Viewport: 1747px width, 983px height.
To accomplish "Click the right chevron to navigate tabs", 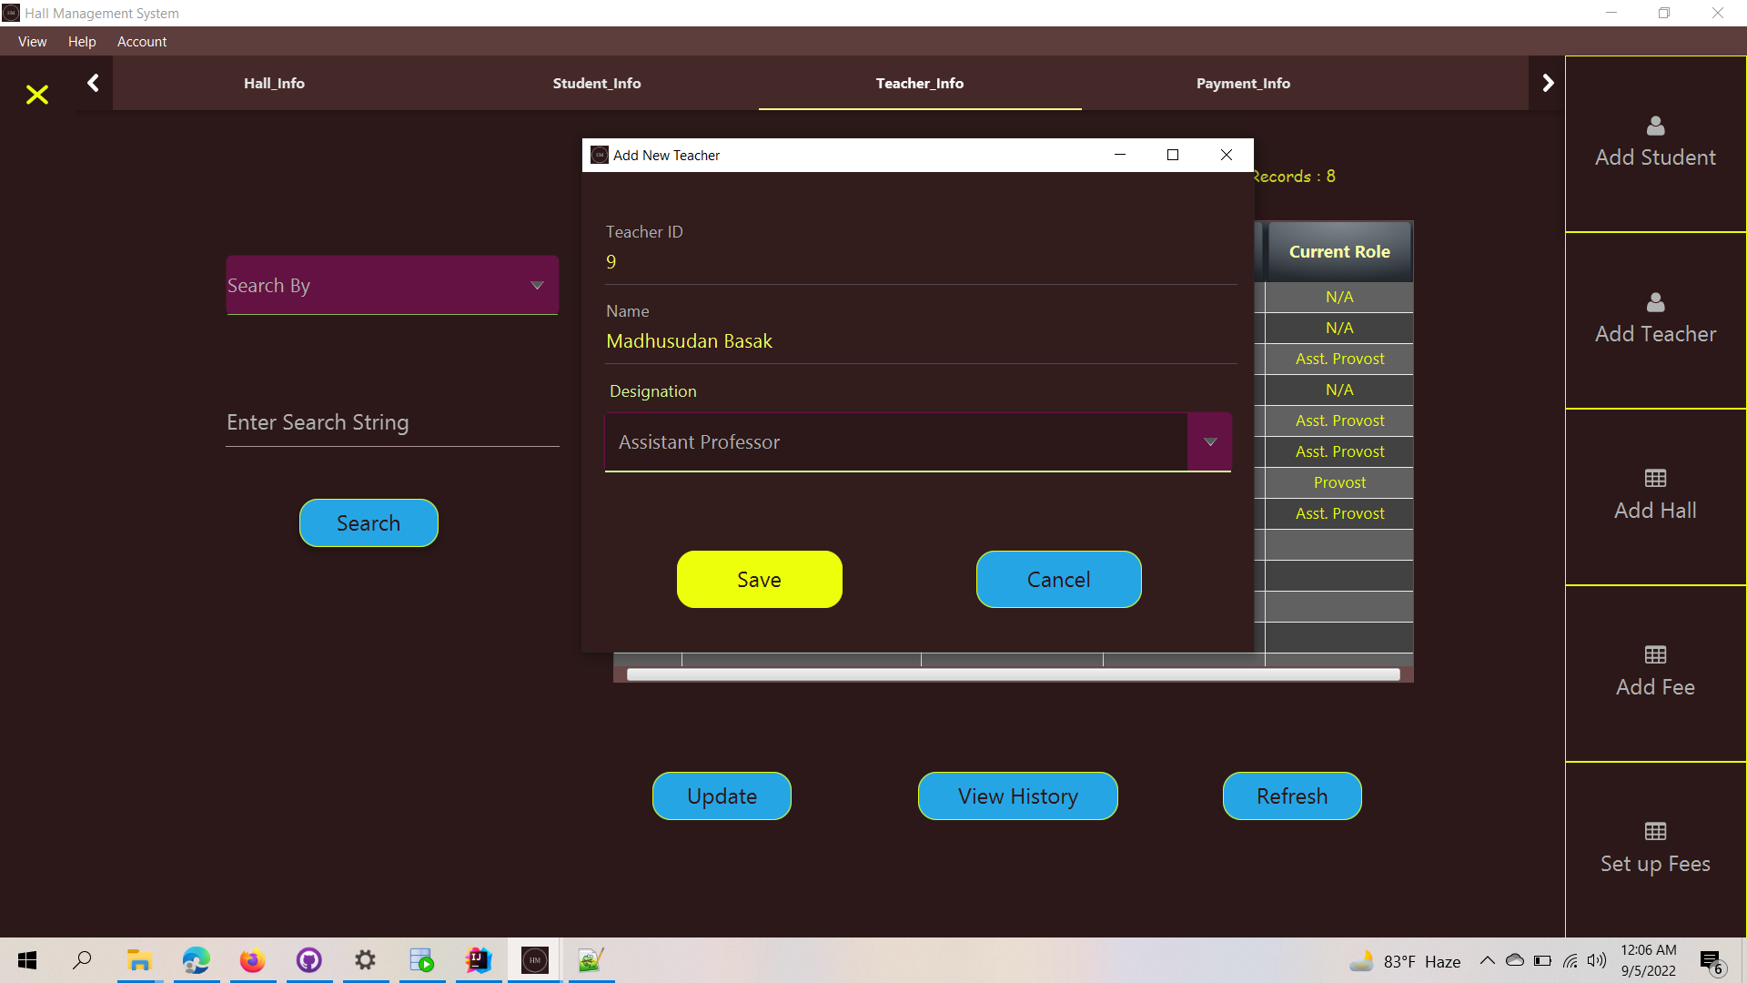I will [x=1548, y=82].
